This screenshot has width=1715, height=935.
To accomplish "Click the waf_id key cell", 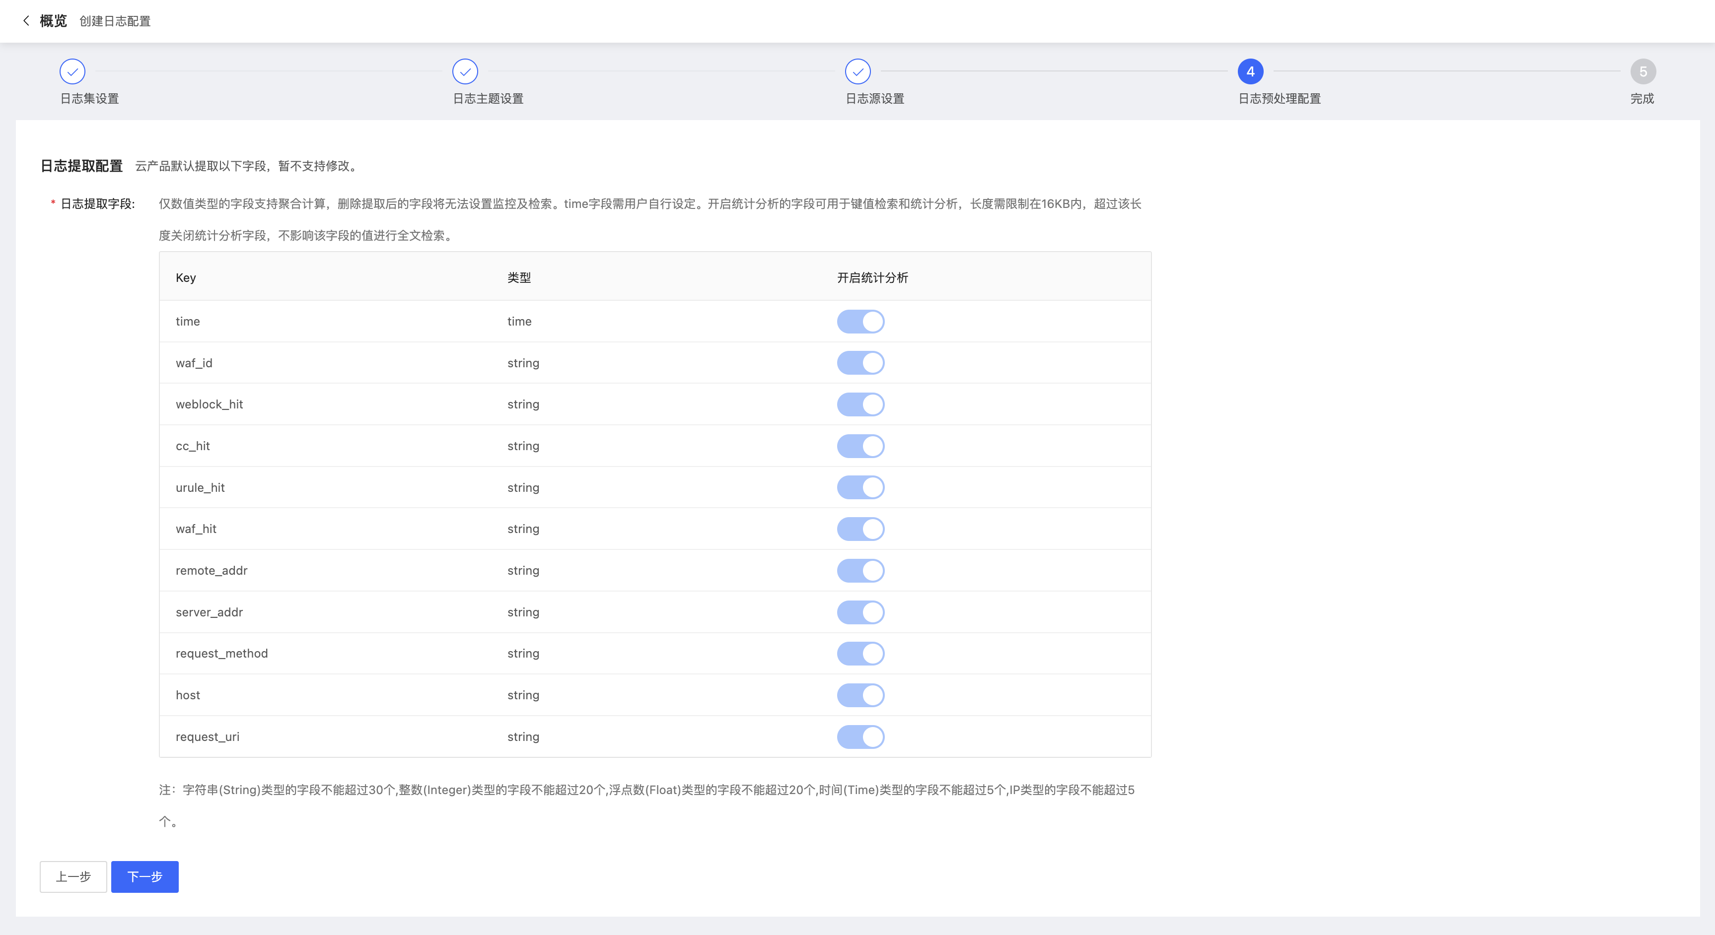I will point(194,363).
